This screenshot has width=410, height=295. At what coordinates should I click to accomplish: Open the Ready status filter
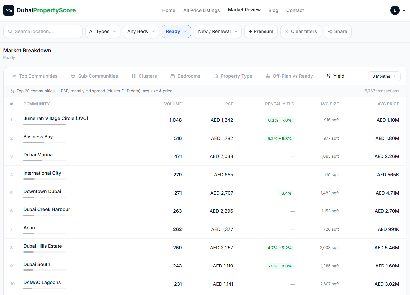[176, 31]
